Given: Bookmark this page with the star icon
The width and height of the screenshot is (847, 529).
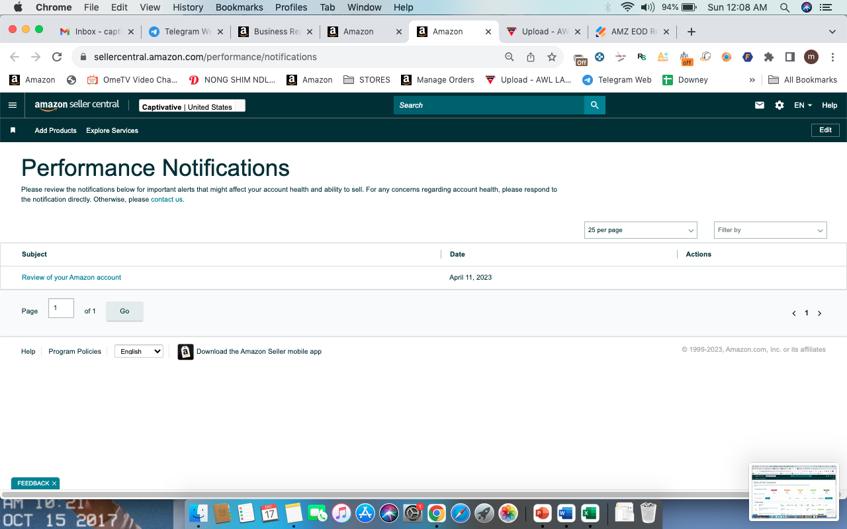Looking at the screenshot, I should point(552,57).
